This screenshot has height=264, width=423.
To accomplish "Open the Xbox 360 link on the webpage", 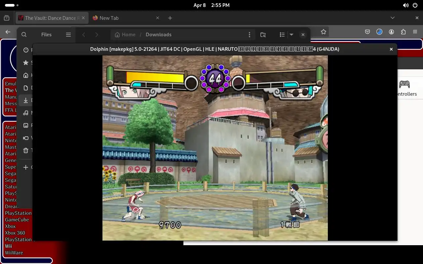I will pyautogui.click(x=15, y=233).
